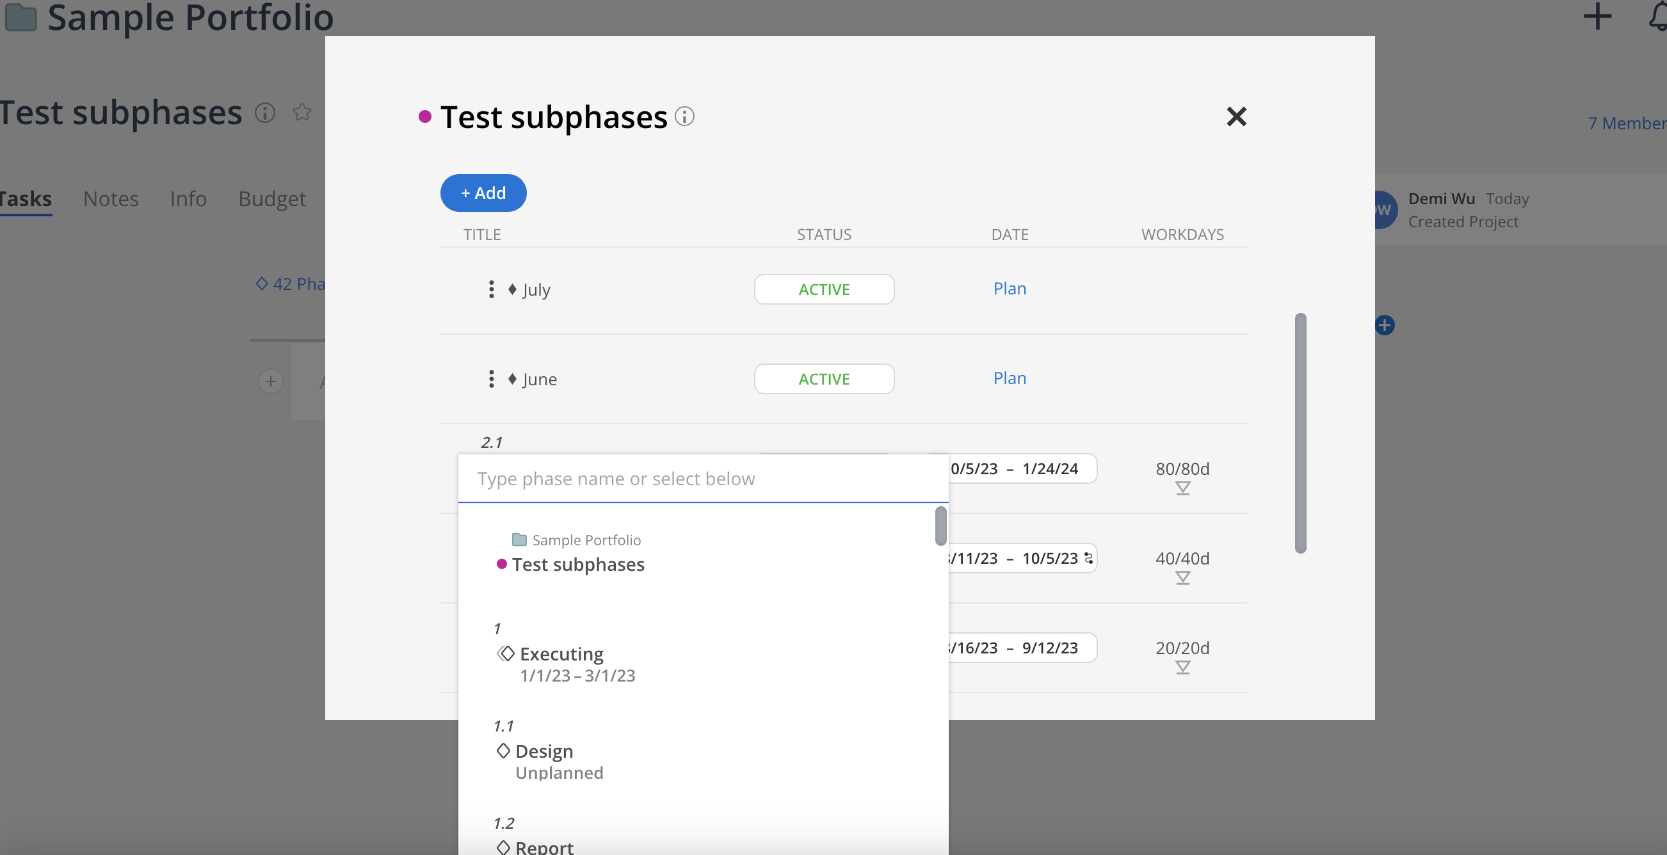Click Demi Wu's avatar
1667x855 pixels.
click(1385, 210)
